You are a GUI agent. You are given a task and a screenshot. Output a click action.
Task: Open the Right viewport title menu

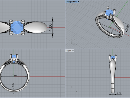coord(69,51)
